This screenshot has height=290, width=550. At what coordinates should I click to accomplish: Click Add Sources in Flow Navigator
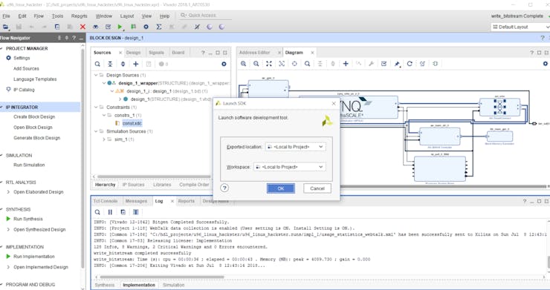pos(26,69)
